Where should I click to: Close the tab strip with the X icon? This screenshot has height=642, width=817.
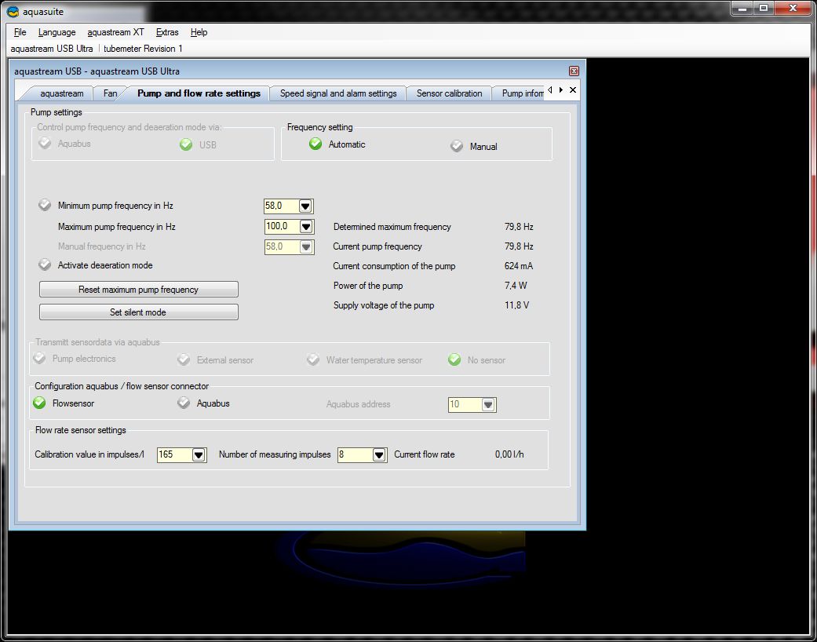click(x=573, y=90)
